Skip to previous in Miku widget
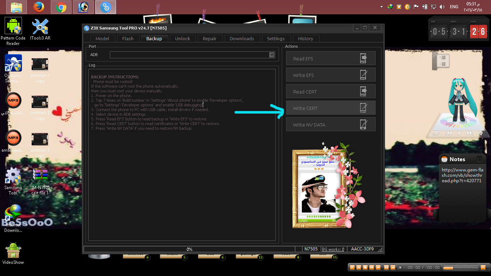Image resolution: width=491 pixels, height=276 pixels. tap(449, 133)
